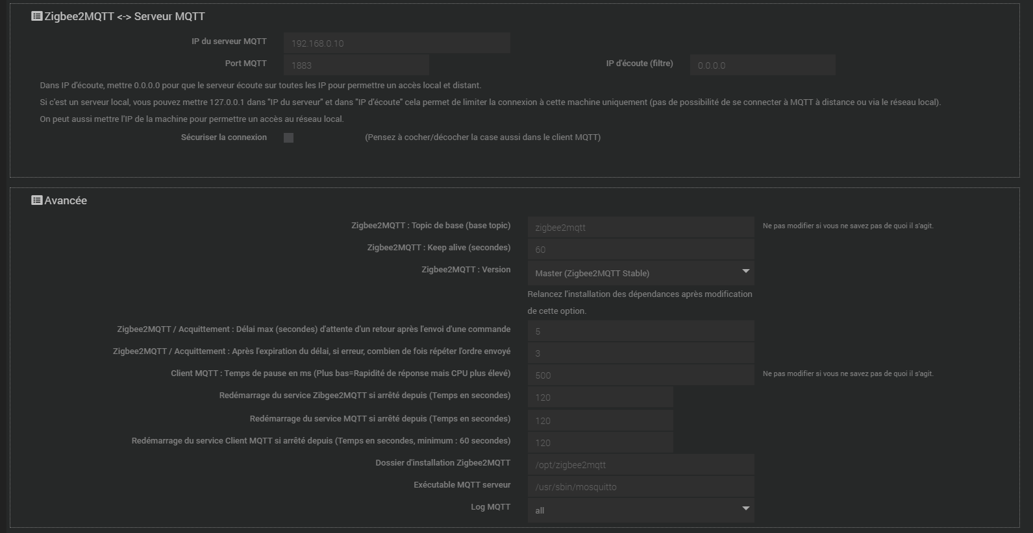The image size is (1033, 533).
Task: Select the Port MQTT input field
Action: pos(356,65)
